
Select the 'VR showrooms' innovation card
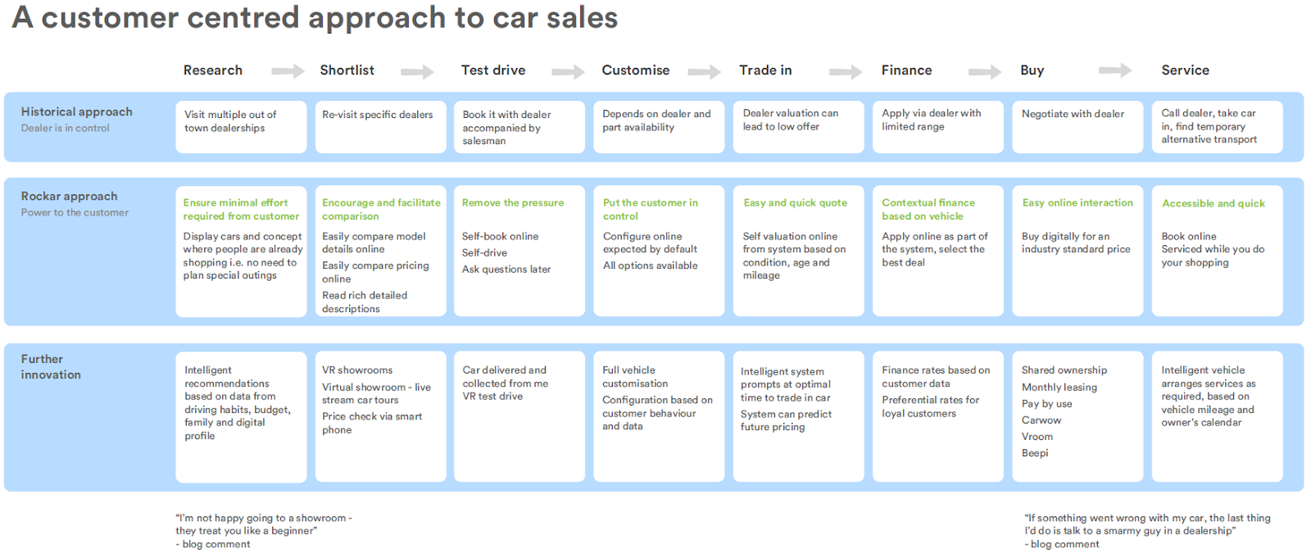tap(381, 417)
